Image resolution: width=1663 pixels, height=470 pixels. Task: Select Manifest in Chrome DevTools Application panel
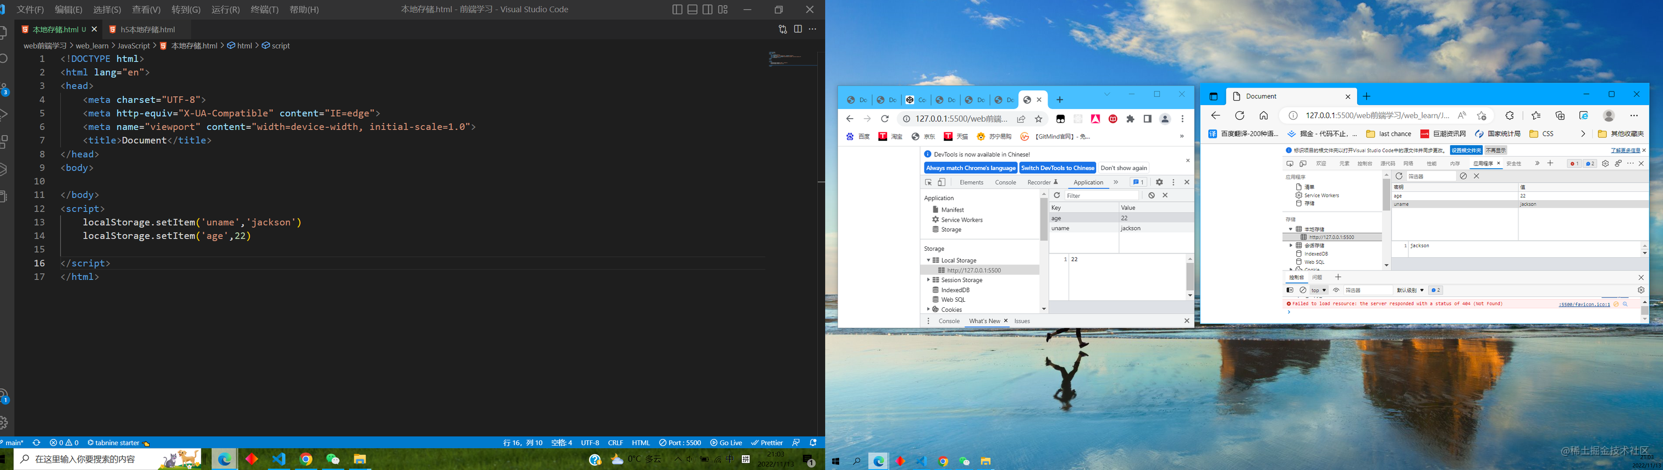pos(952,210)
